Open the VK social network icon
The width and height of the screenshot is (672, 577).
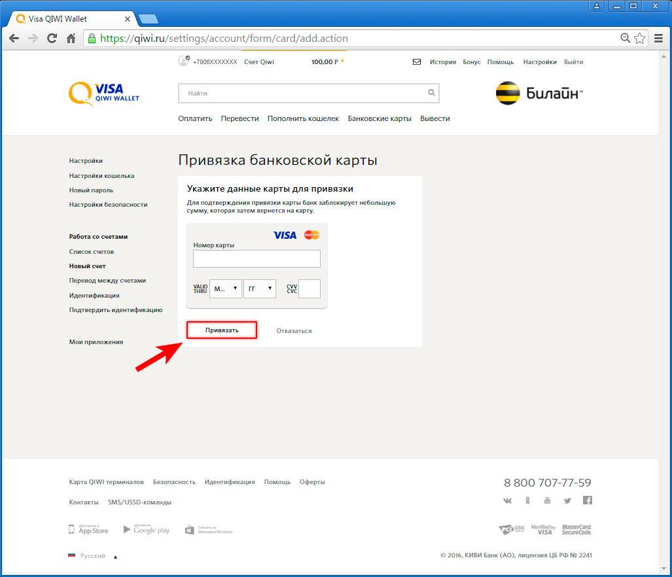(x=507, y=500)
